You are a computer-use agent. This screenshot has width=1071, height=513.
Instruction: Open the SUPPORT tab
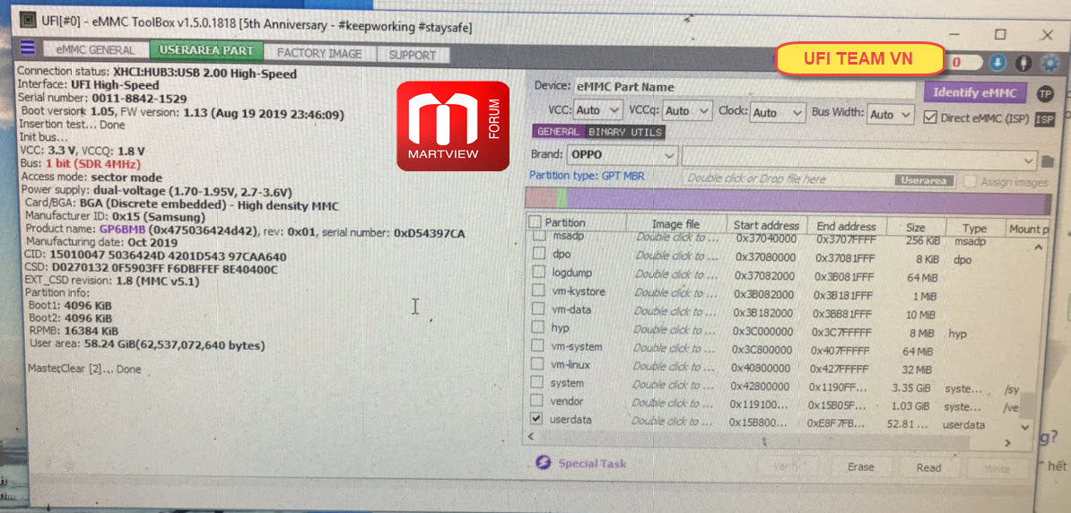click(x=413, y=55)
